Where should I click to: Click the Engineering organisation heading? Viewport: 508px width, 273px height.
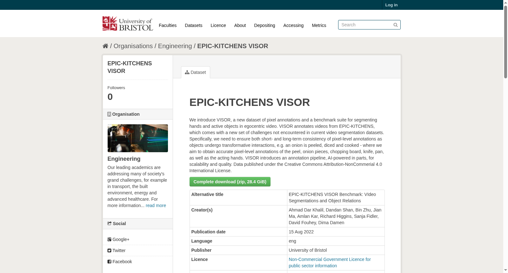[x=124, y=159]
